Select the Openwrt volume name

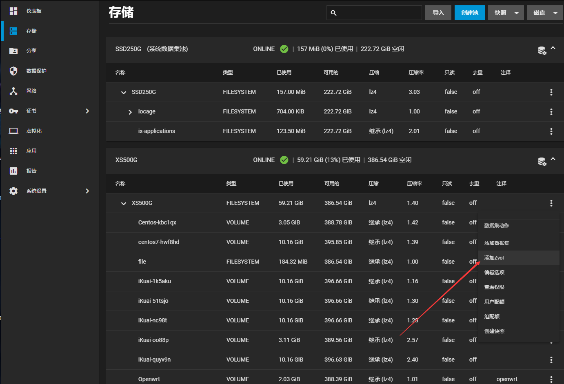click(149, 379)
